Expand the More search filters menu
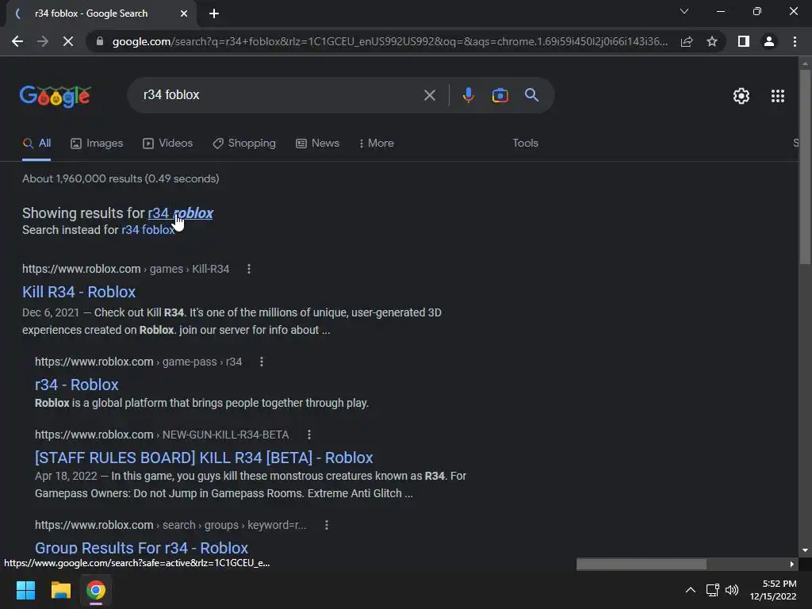The width and height of the screenshot is (812, 609). point(377,144)
